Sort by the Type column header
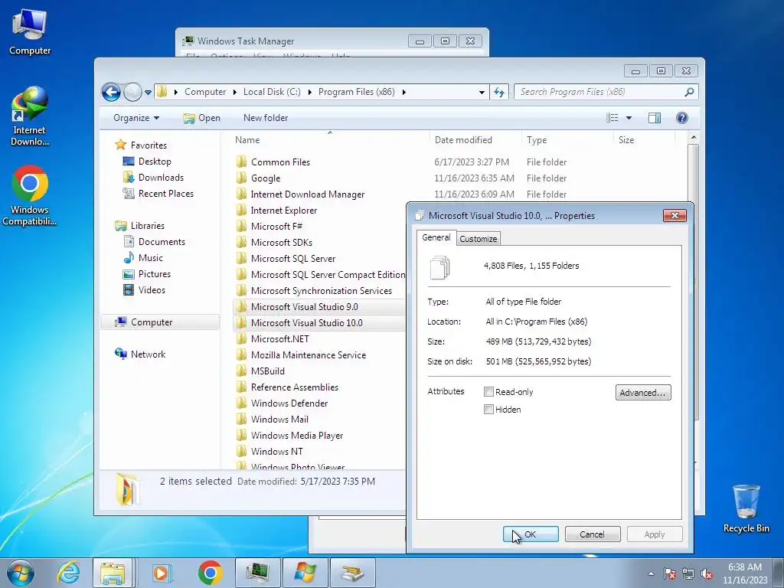The height and width of the screenshot is (588, 784). coord(567,140)
